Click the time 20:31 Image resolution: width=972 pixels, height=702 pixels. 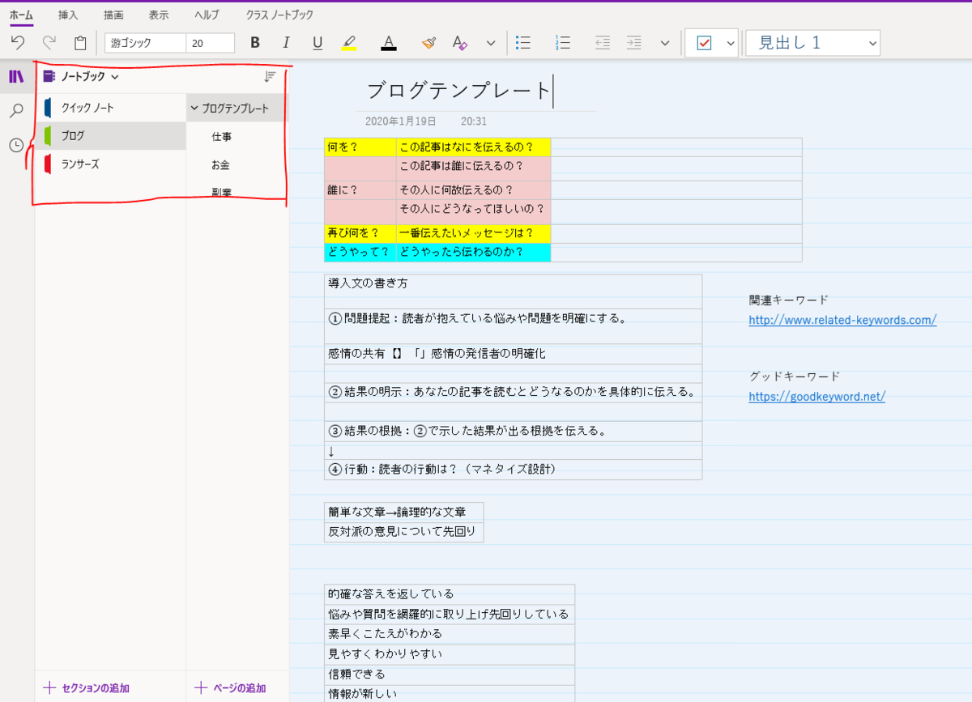[x=474, y=121]
